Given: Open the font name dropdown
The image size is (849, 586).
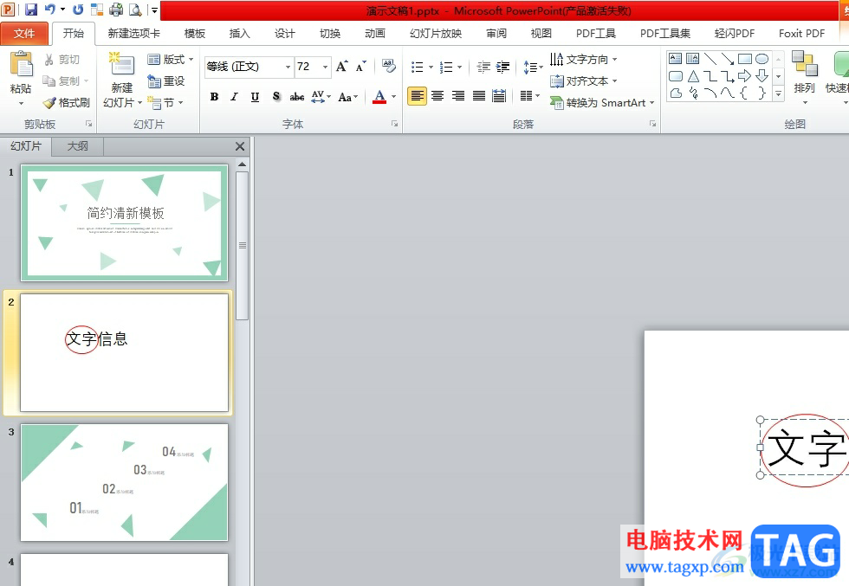Looking at the screenshot, I should click(x=288, y=67).
